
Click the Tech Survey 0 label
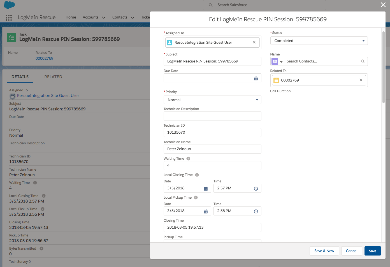coord(20,262)
